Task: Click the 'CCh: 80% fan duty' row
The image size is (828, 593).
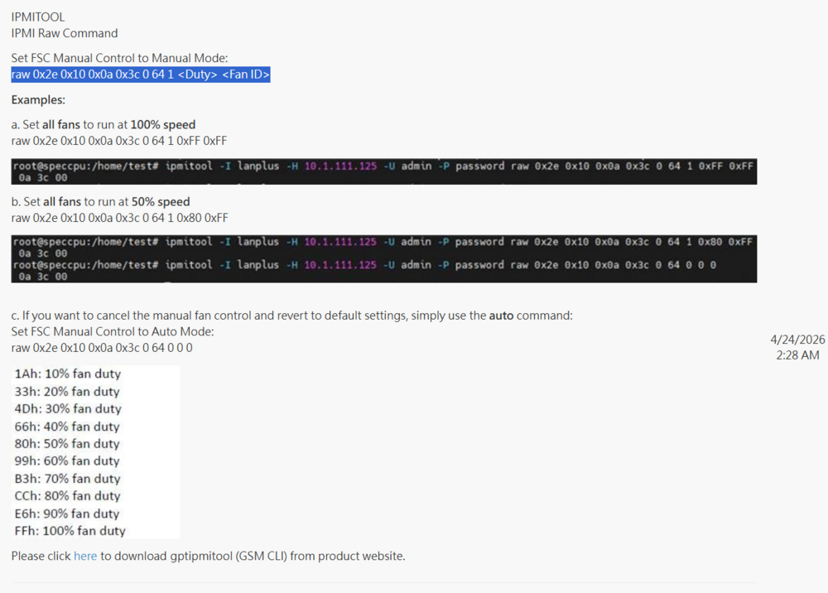Action: coord(68,496)
